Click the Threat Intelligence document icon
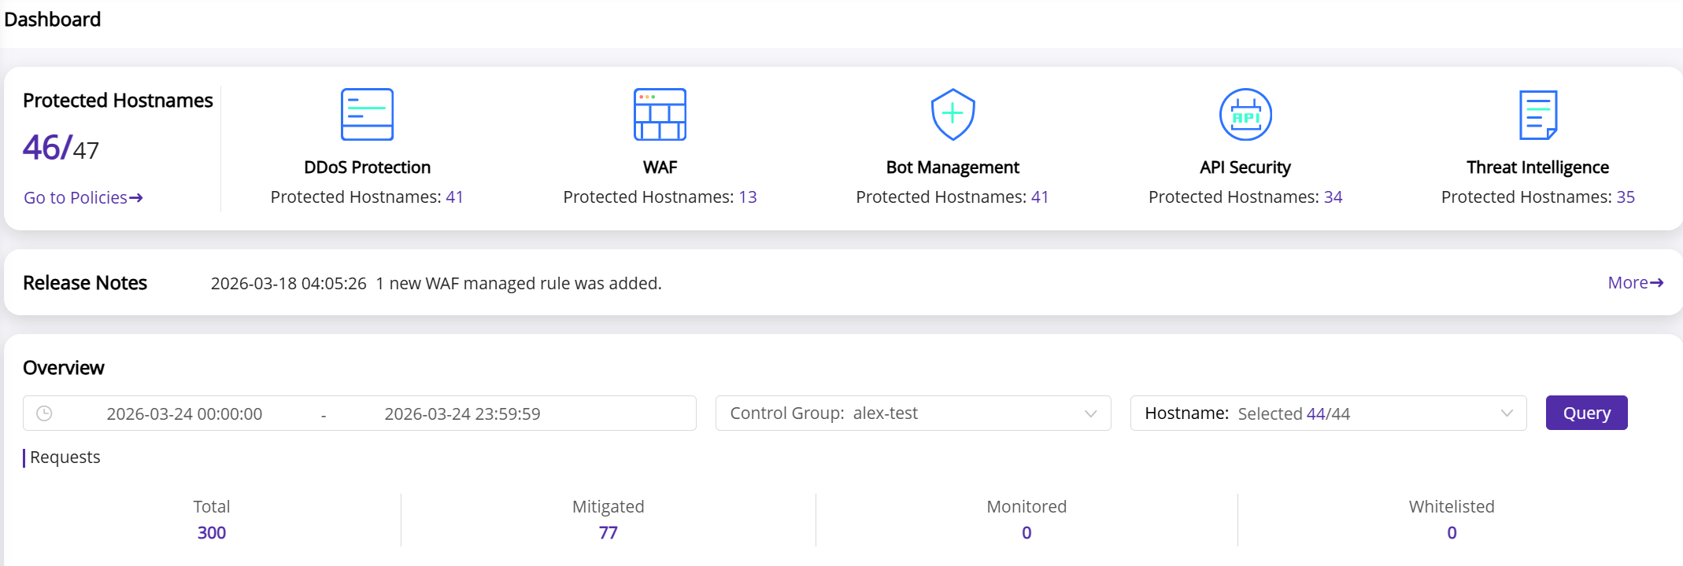Viewport: 1683px width, 566px height. [1538, 115]
